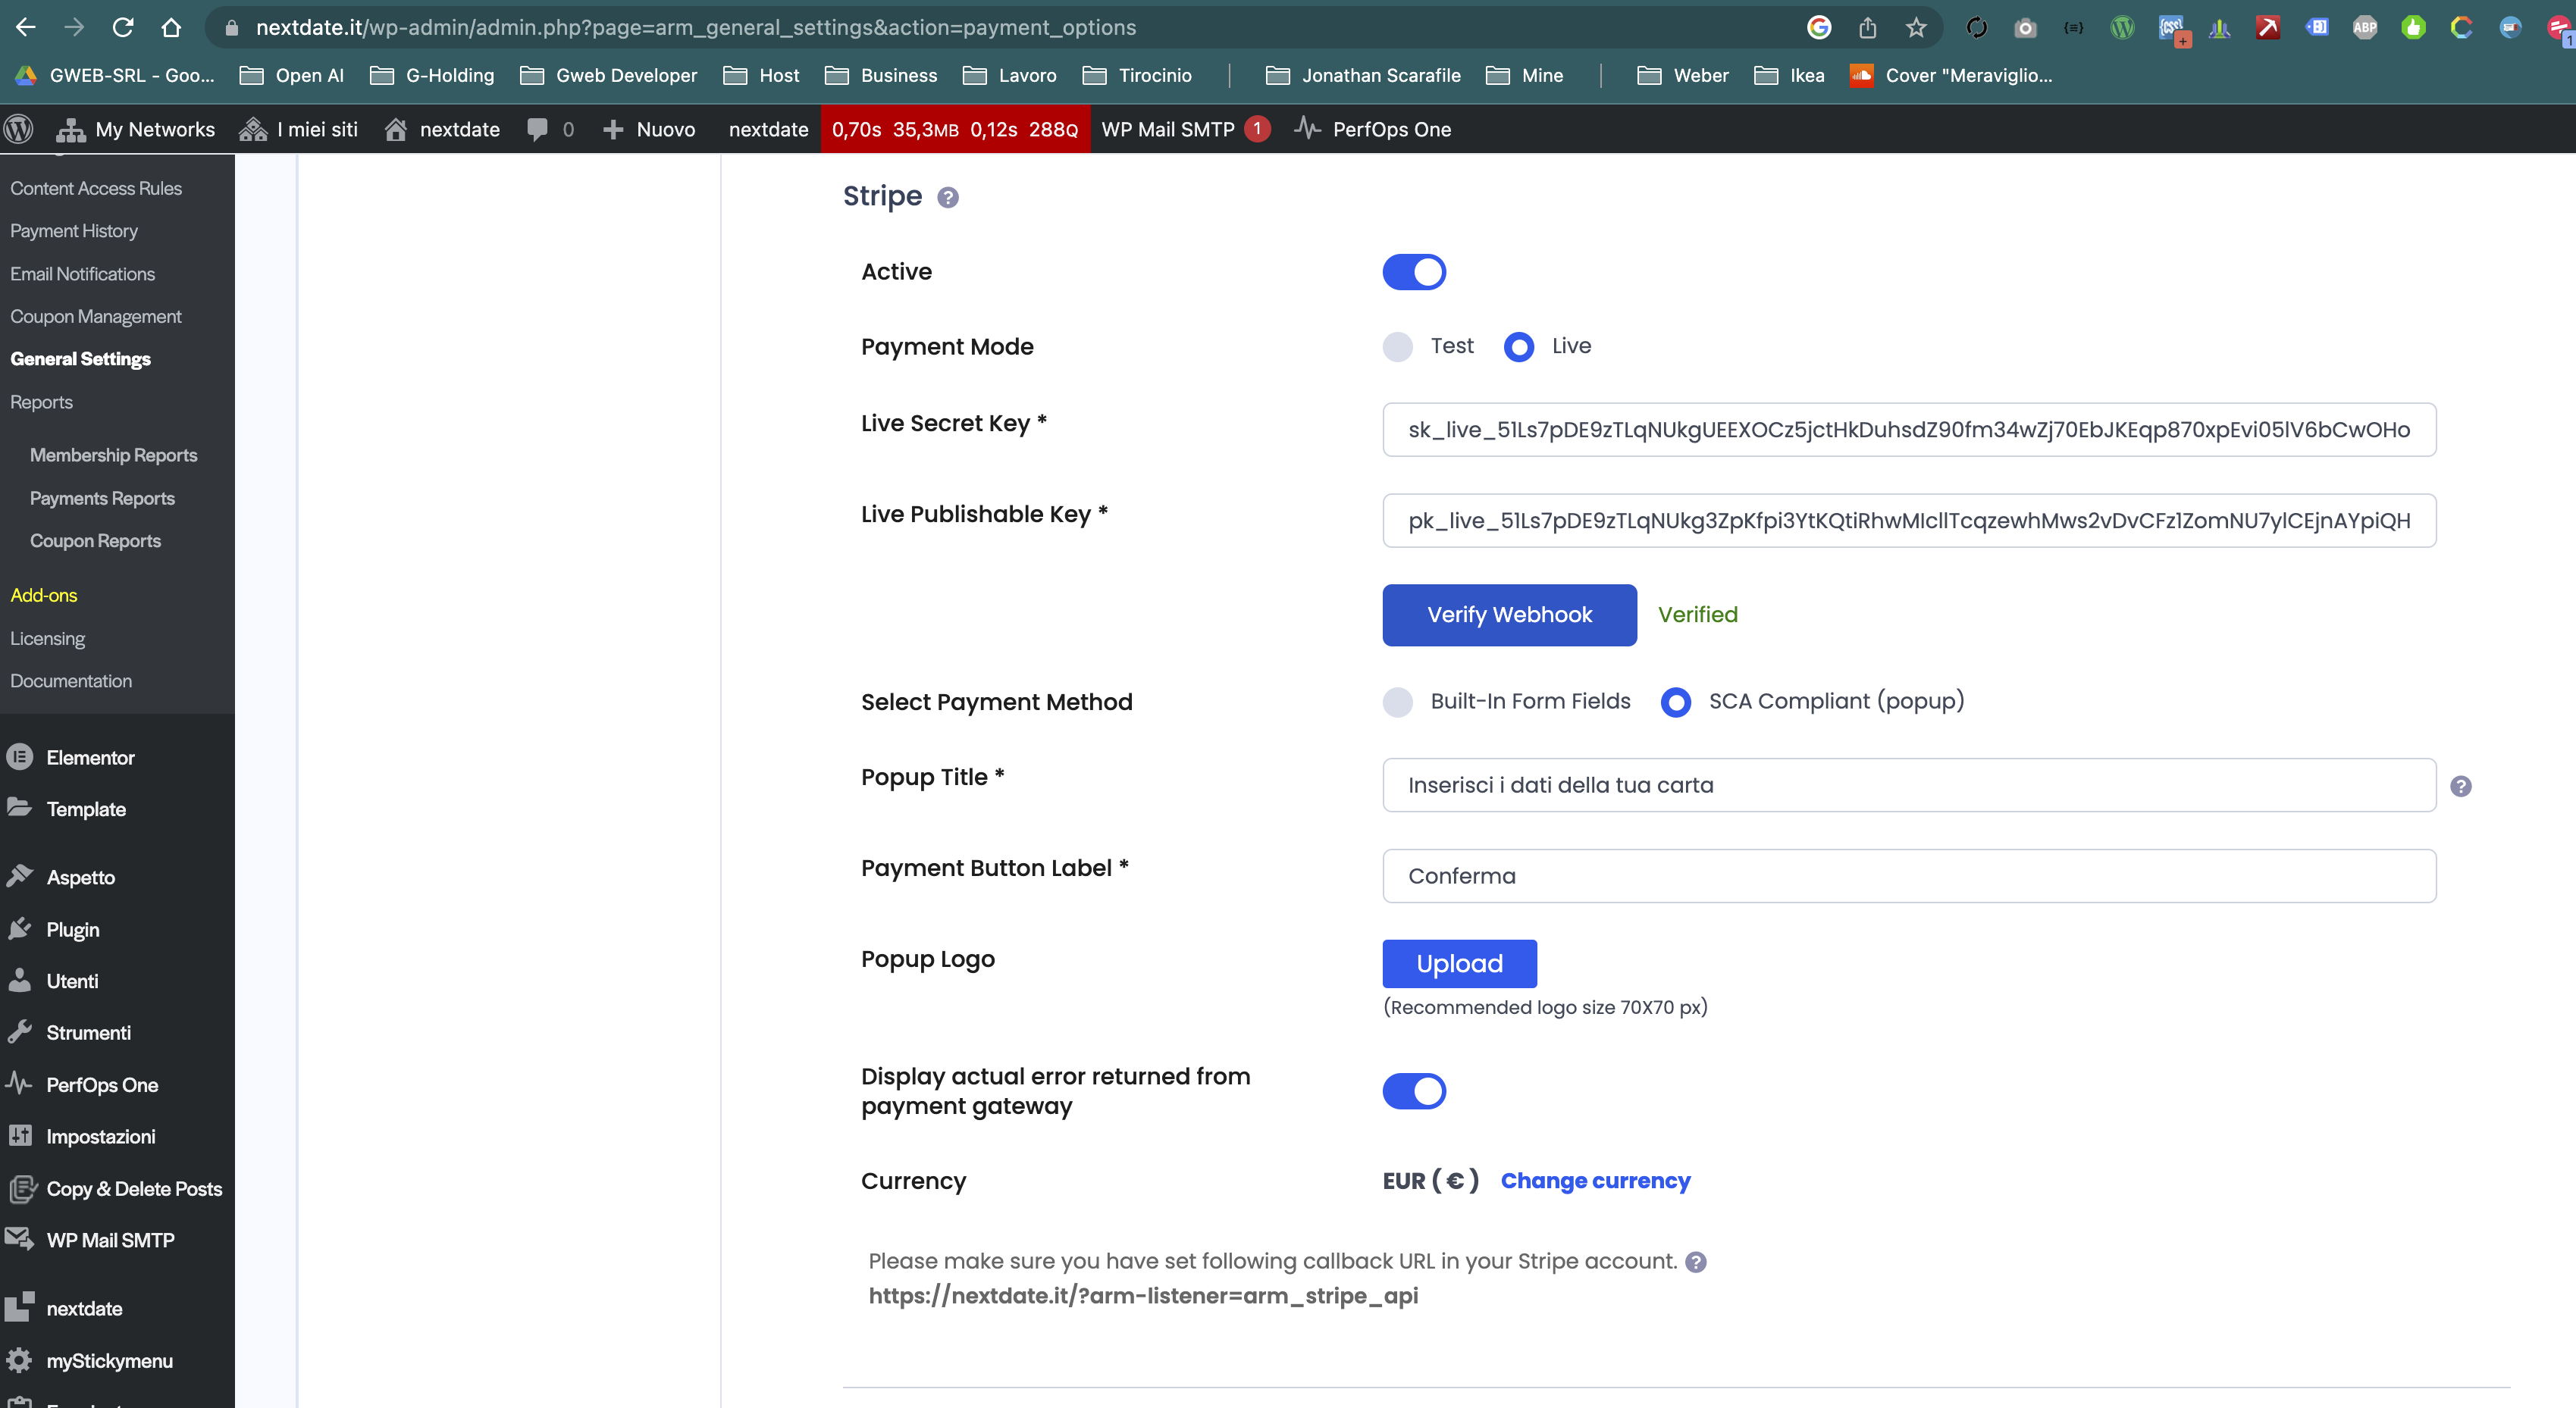This screenshot has height=1408, width=2576.
Task: Select the Test payment mode
Action: click(x=1397, y=347)
